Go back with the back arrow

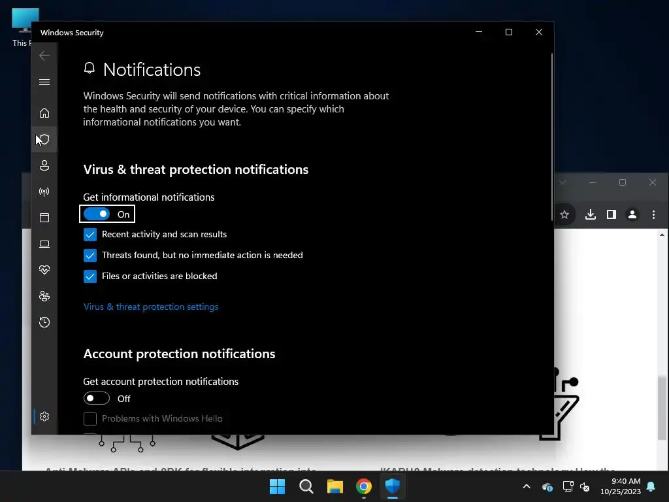[44, 56]
